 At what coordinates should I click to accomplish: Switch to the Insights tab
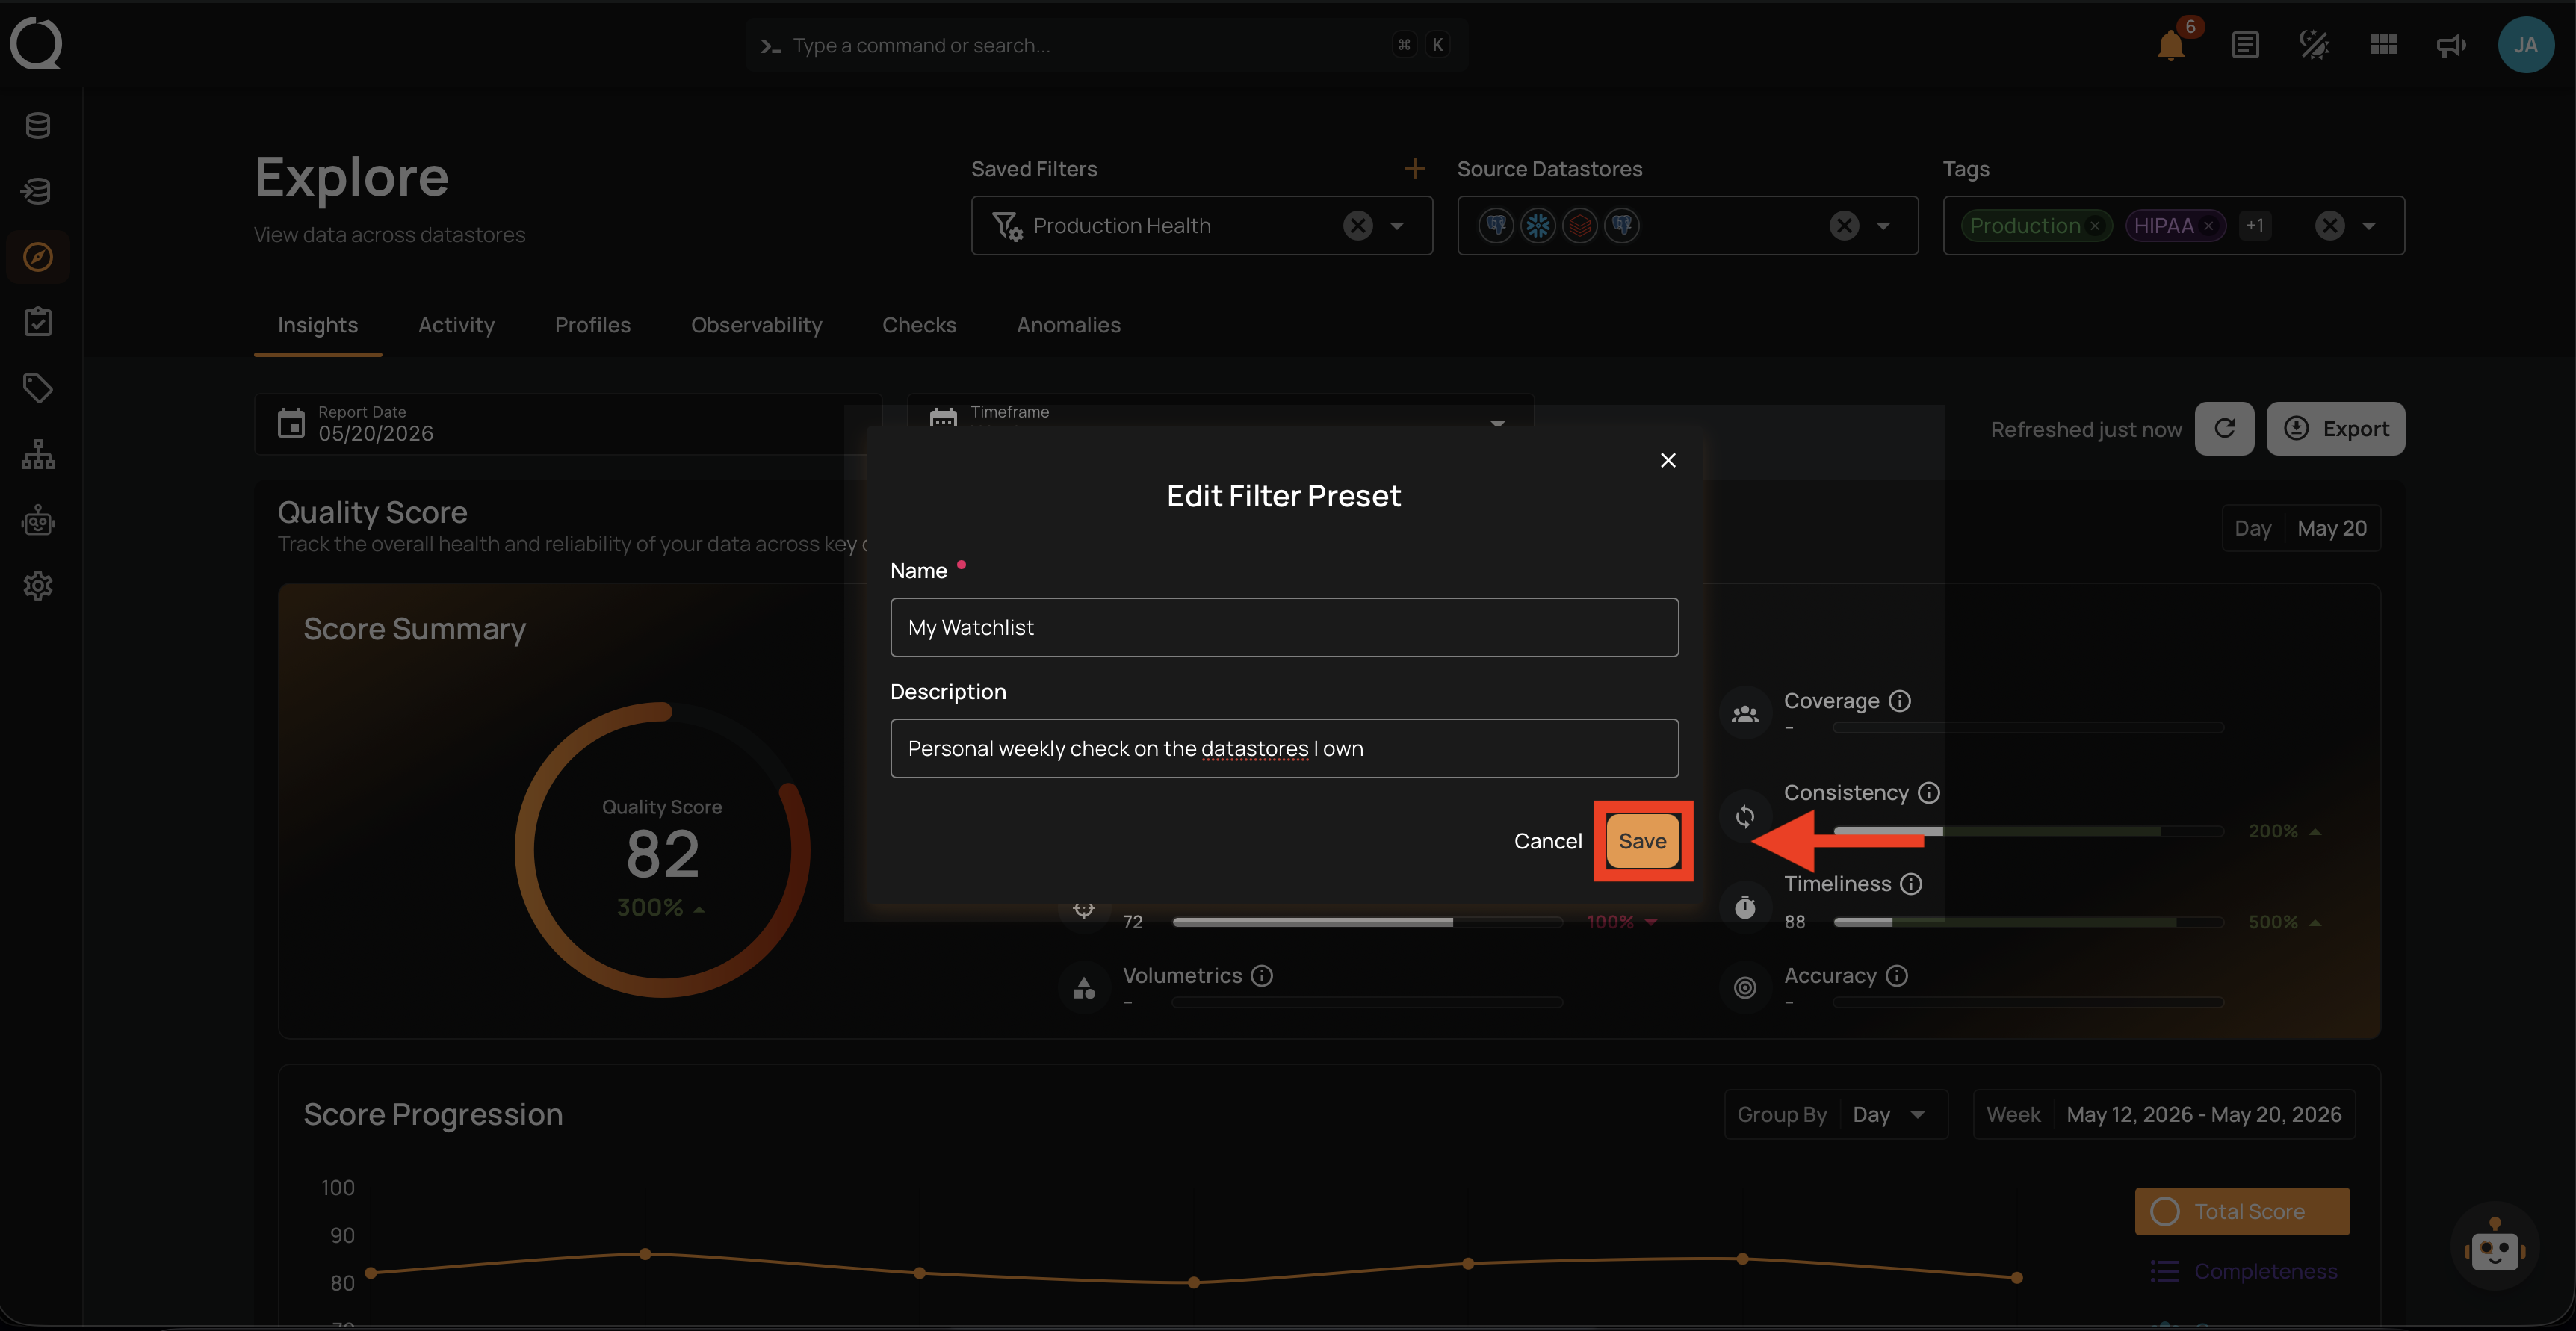(x=318, y=325)
